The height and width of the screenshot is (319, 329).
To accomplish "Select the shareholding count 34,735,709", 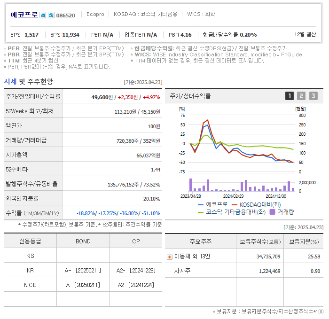I will coord(268,257).
